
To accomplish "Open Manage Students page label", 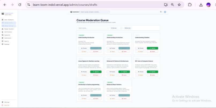I will (x=9, y=29).
